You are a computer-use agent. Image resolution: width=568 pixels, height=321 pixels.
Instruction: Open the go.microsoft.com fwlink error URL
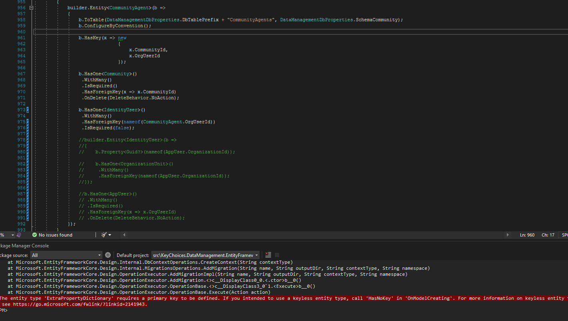80,304
